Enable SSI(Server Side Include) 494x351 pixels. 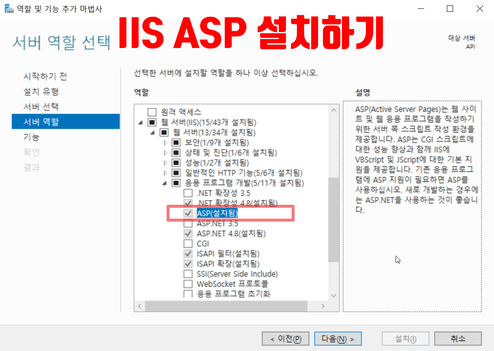click(x=188, y=274)
